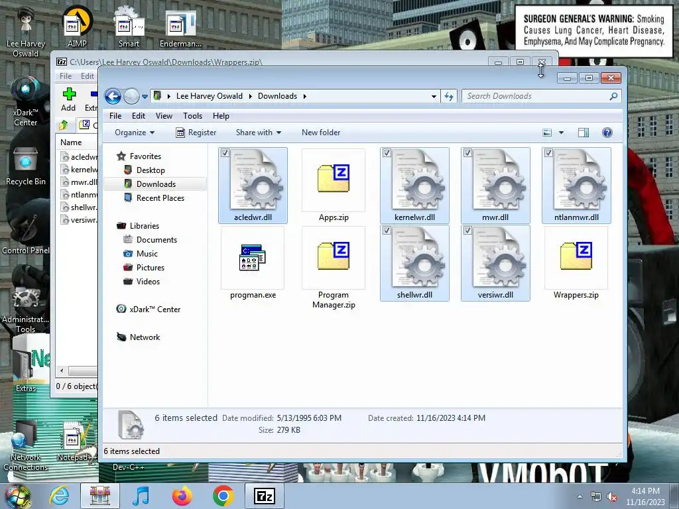Click the Back navigation arrow in Explorer
Screen dimensions: 679x509
coord(113,96)
